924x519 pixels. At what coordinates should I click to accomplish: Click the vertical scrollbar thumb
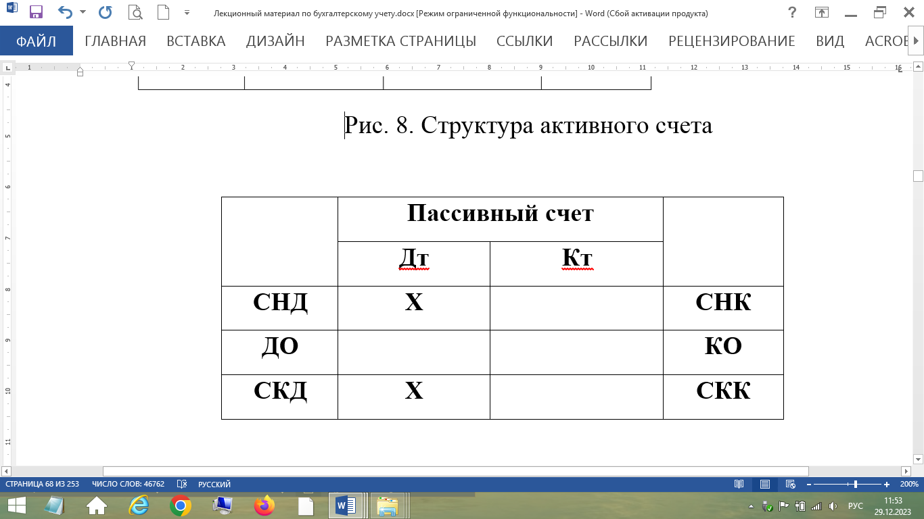point(918,176)
